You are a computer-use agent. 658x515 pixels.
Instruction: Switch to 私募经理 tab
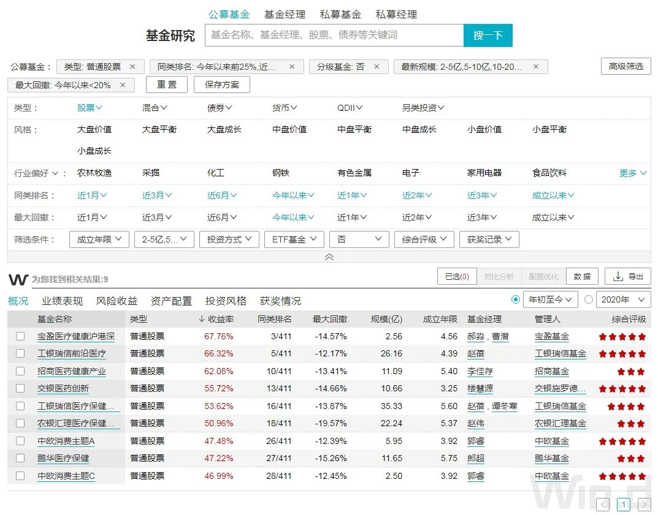point(396,15)
